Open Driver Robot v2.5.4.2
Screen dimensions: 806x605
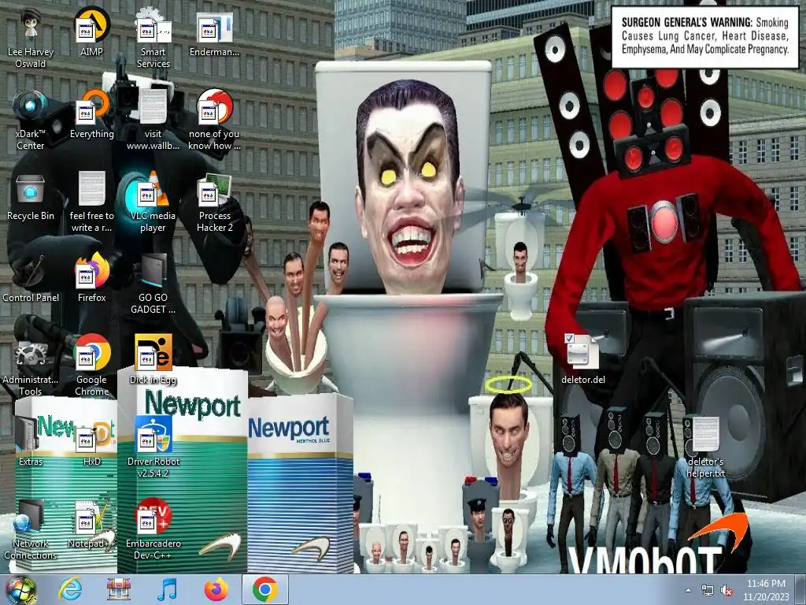[x=153, y=447]
